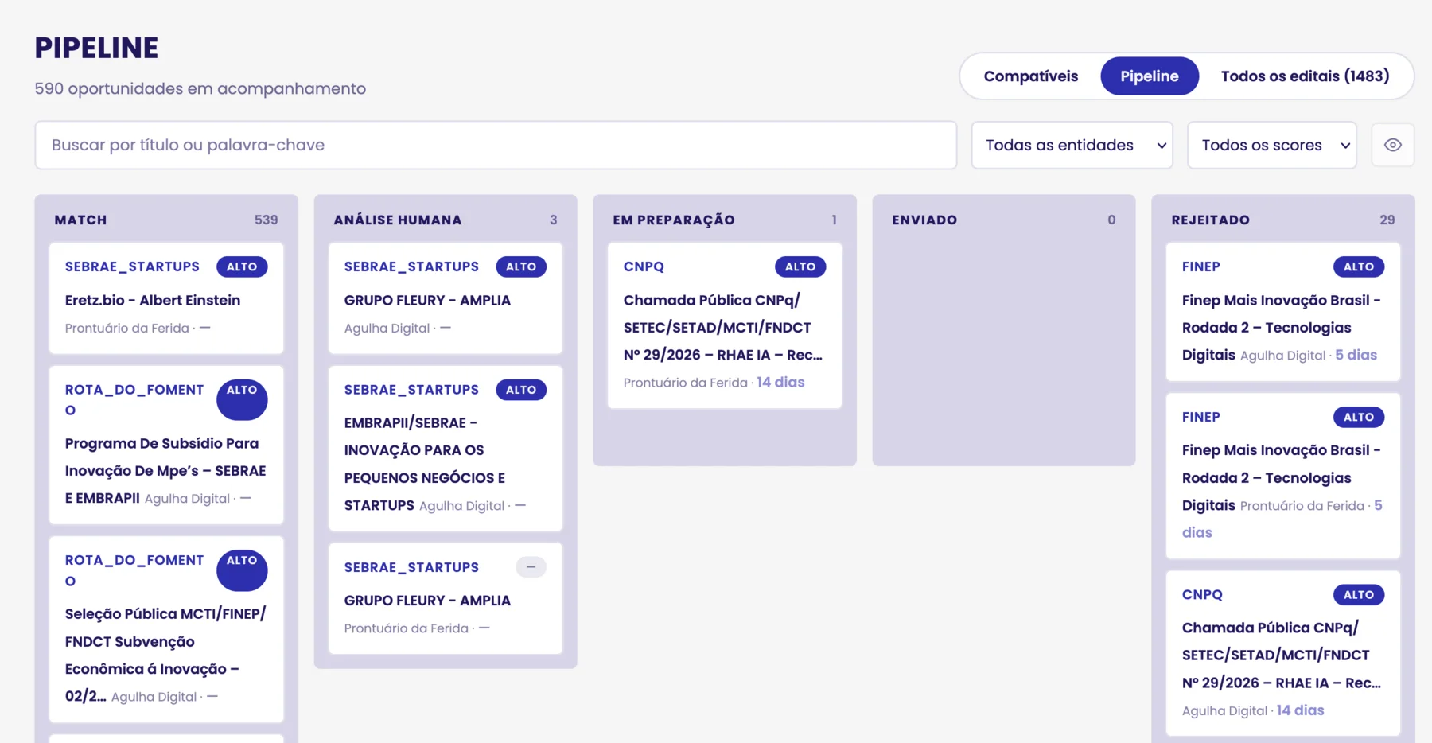Focus the Buscar por título search field

pyautogui.click(x=496, y=145)
